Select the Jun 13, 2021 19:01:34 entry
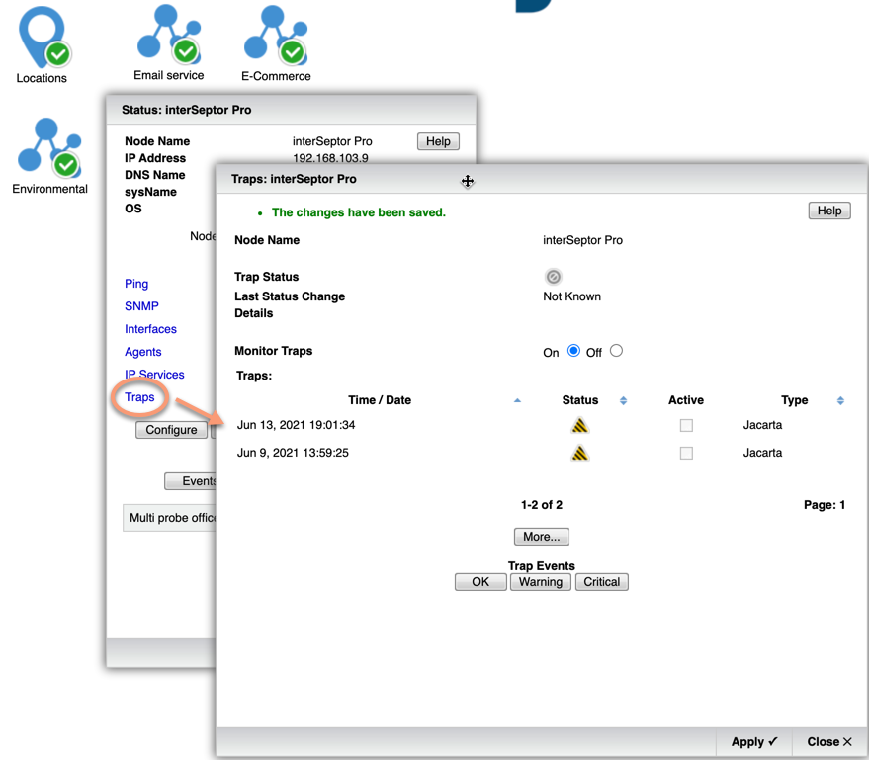The height and width of the screenshot is (760, 869). click(296, 425)
